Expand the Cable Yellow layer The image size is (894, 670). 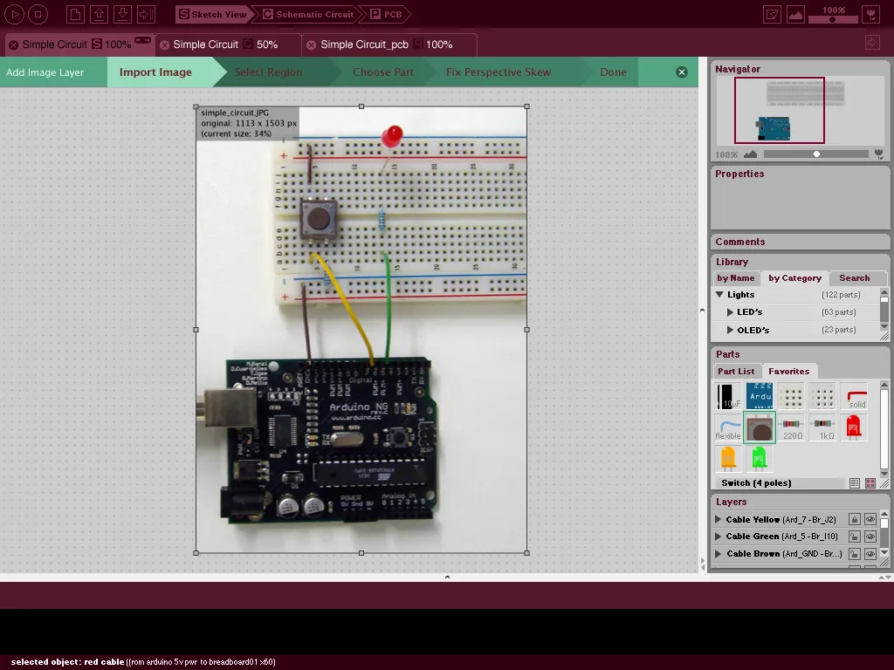719,520
